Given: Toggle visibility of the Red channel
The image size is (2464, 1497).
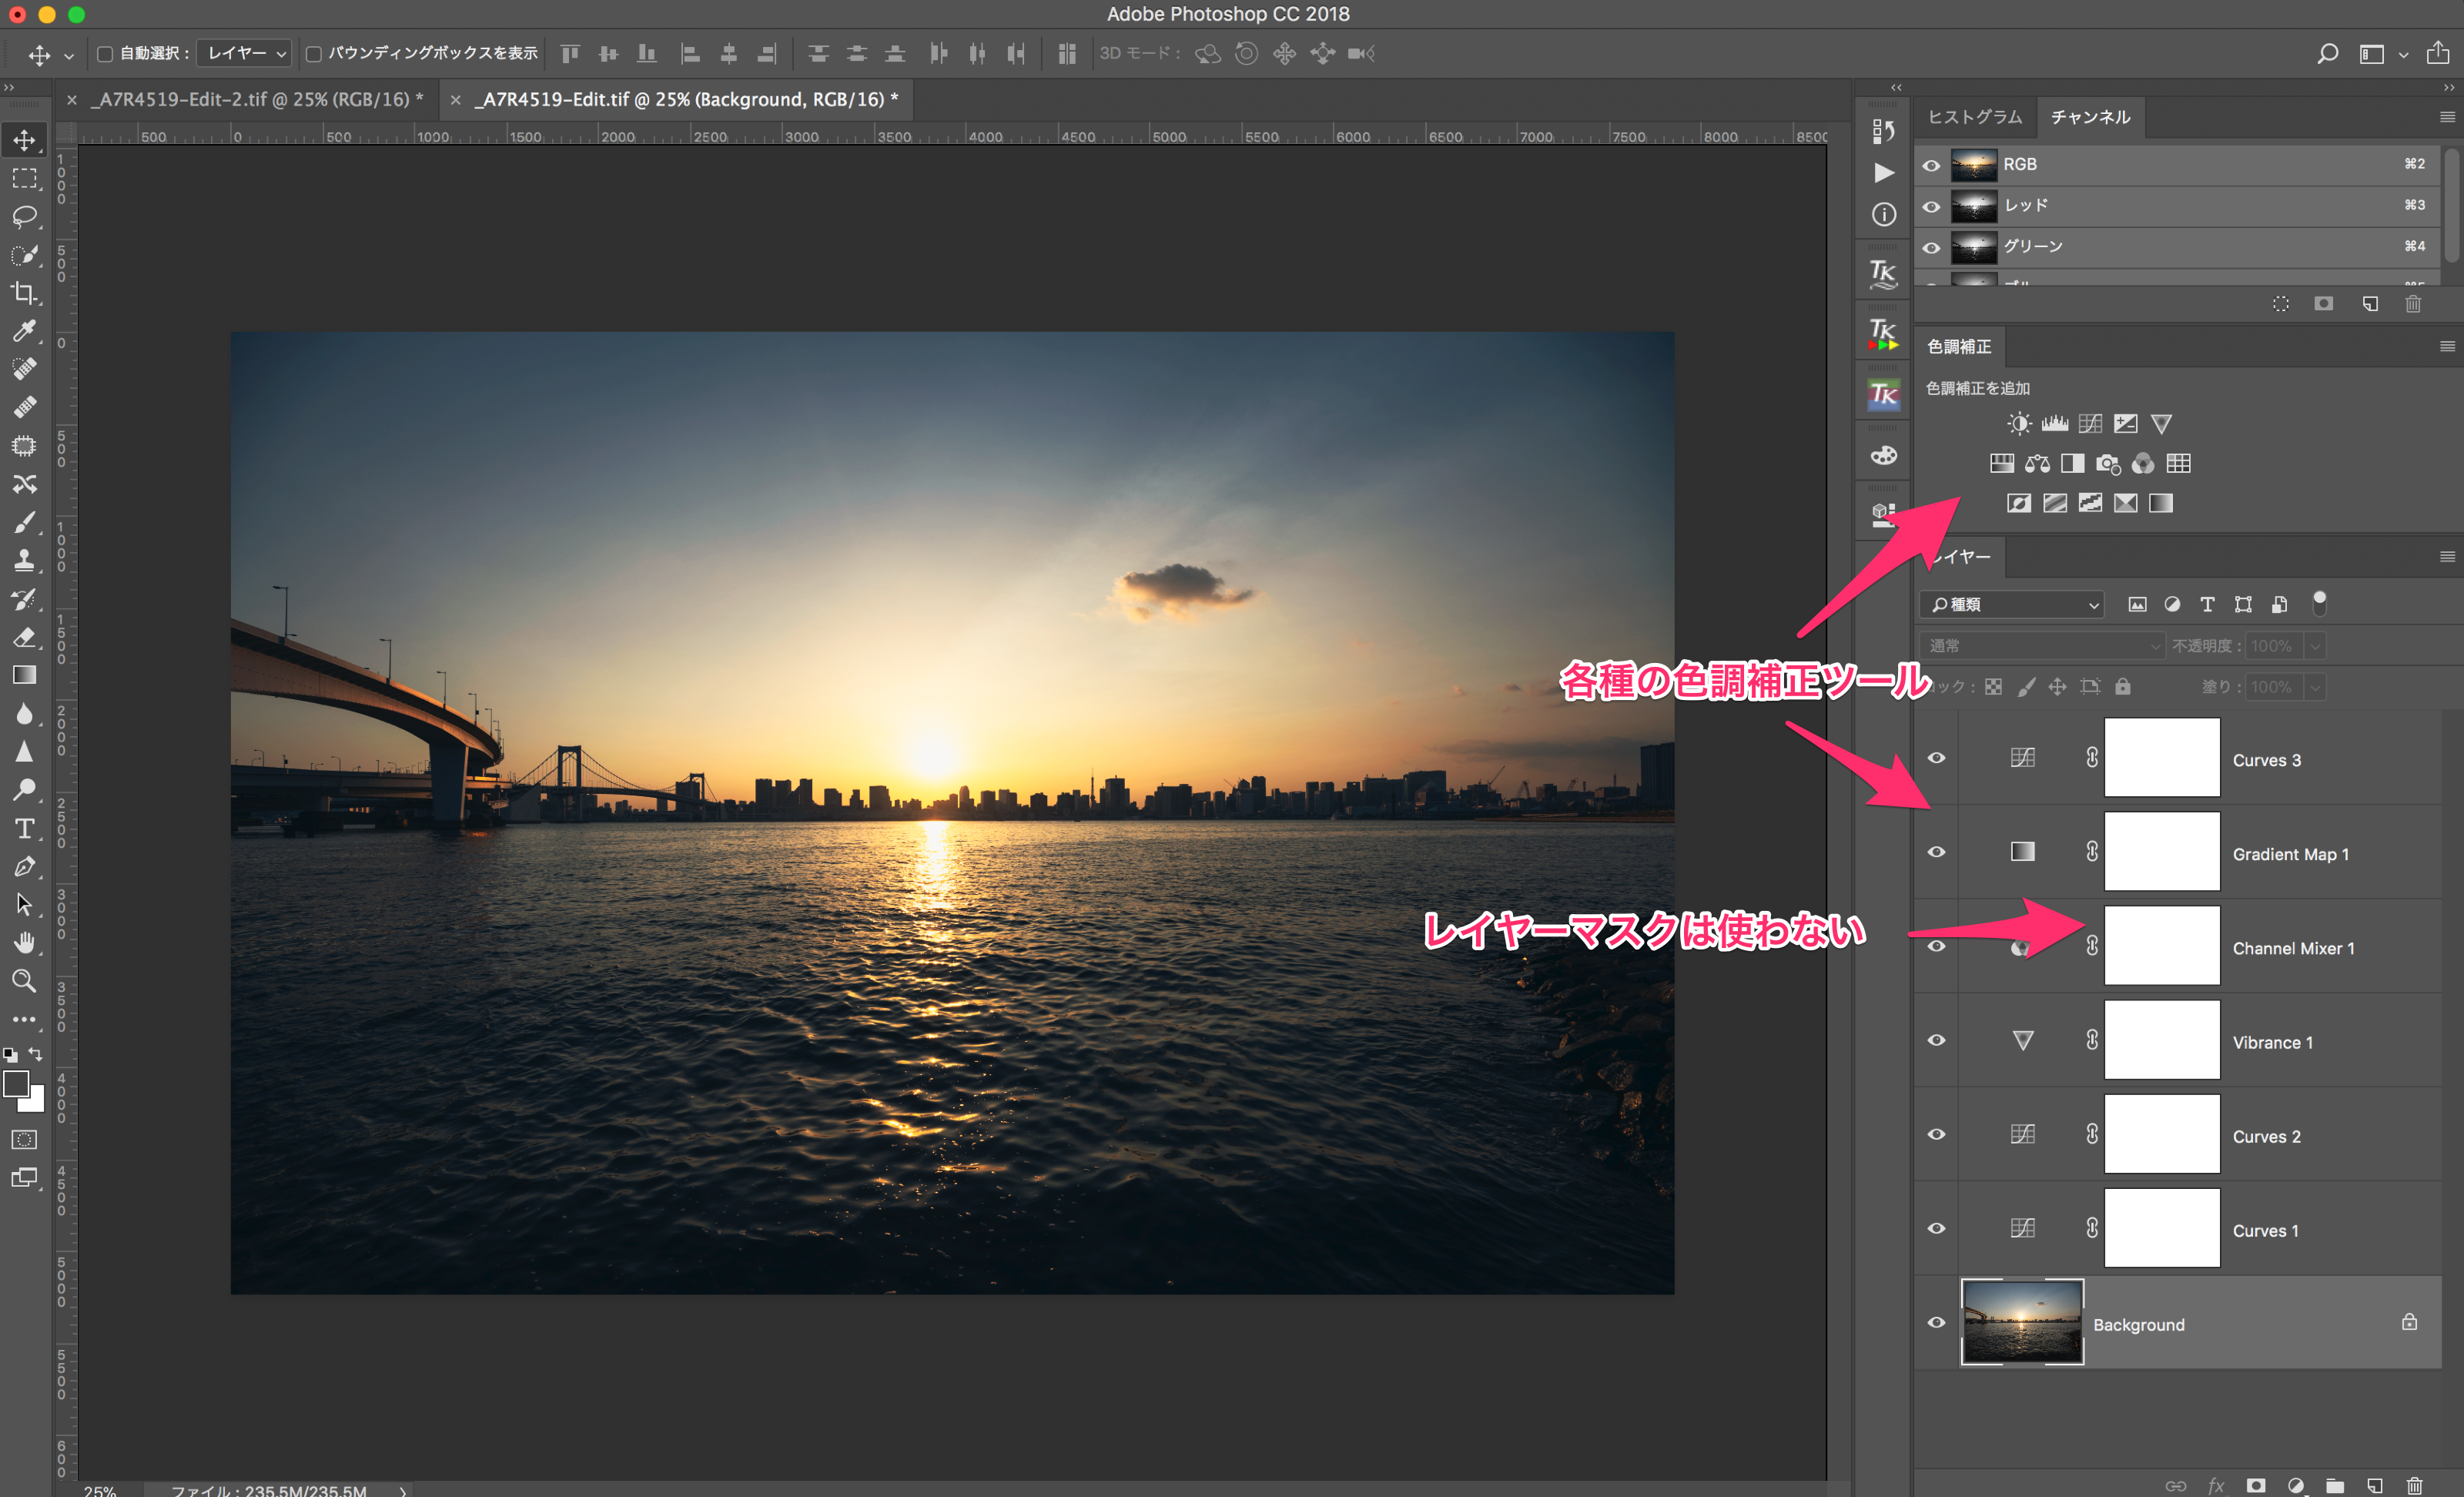Looking at the screenshot, I should coord(1931,207).
